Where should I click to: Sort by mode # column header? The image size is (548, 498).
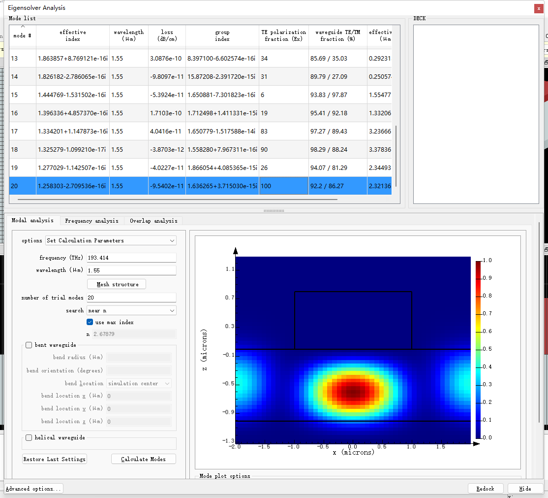point(23,36)
